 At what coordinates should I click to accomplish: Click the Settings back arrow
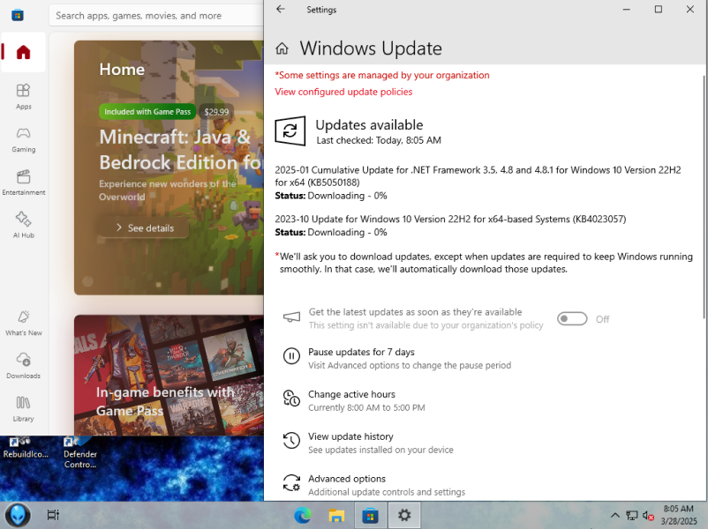coord(281,10)
